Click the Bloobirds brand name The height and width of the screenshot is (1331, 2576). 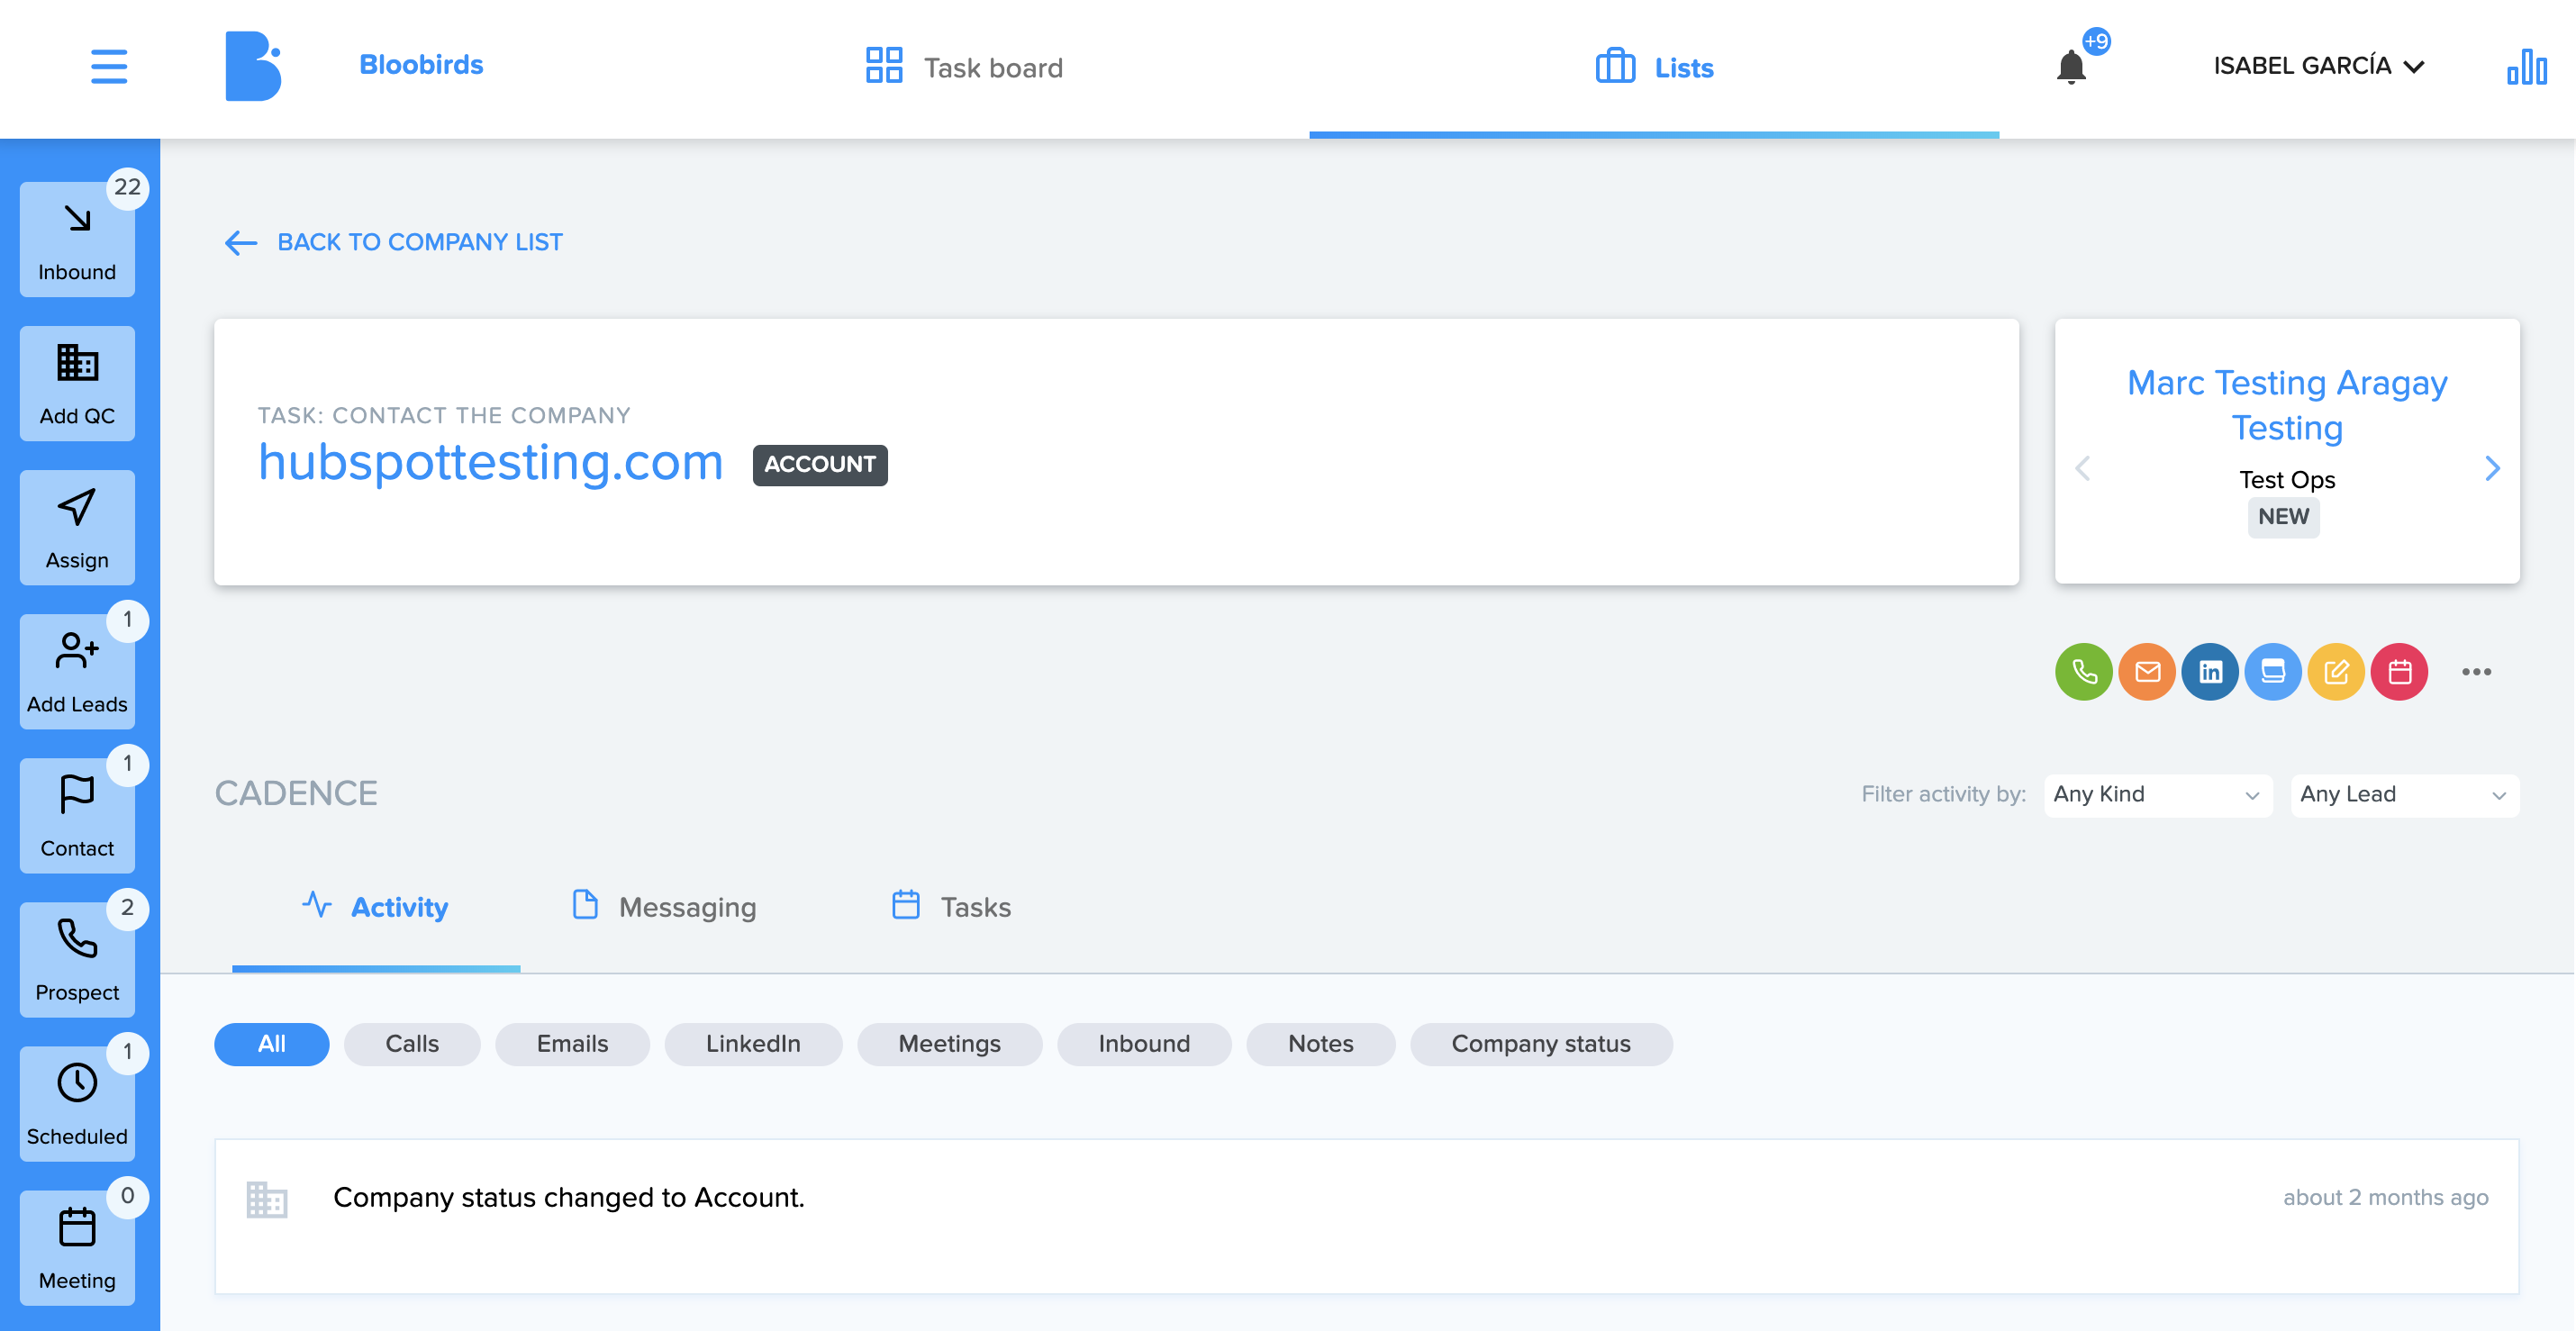[x=421, y=65]
